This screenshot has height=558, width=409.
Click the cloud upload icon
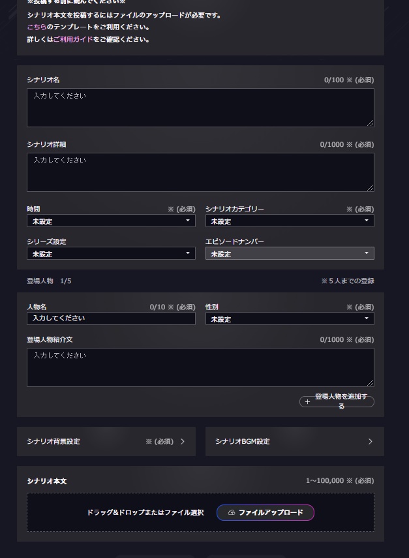click(232, 513)
